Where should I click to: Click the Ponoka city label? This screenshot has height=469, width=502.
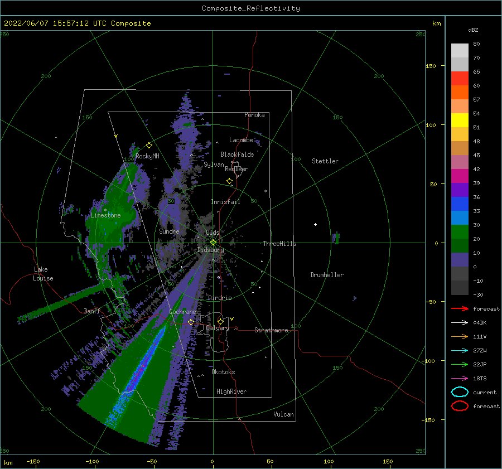tap(254, 115)
